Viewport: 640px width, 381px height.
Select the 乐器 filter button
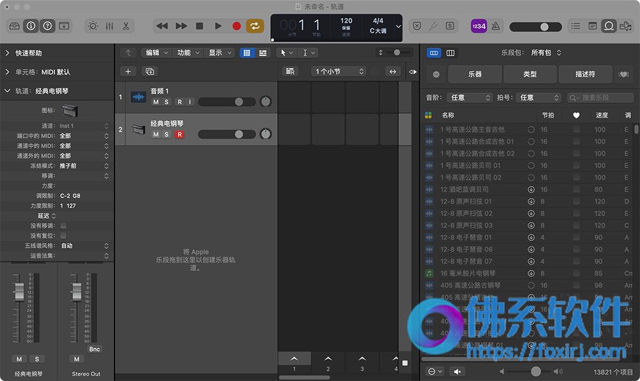click(x=475, y=74)
